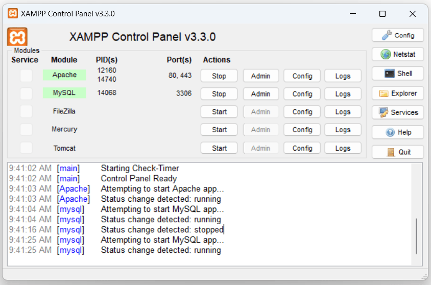Open Config with the wrench icon
The image size is (431, 285).
tap(398, 35)
